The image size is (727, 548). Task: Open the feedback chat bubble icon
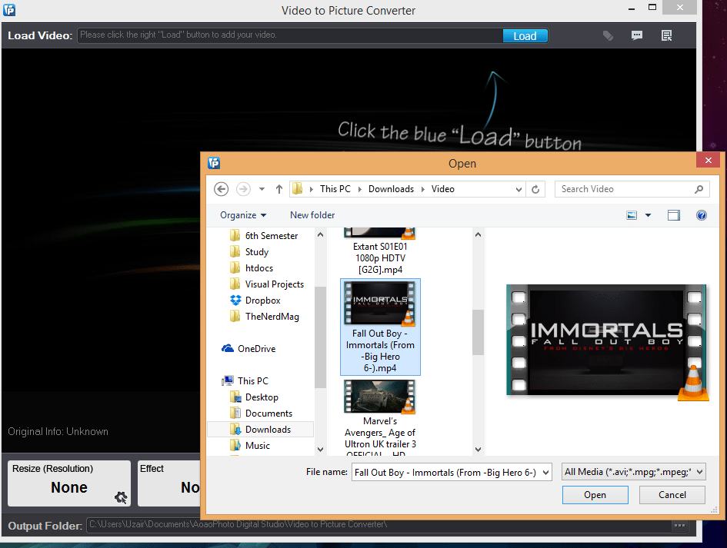637,35
